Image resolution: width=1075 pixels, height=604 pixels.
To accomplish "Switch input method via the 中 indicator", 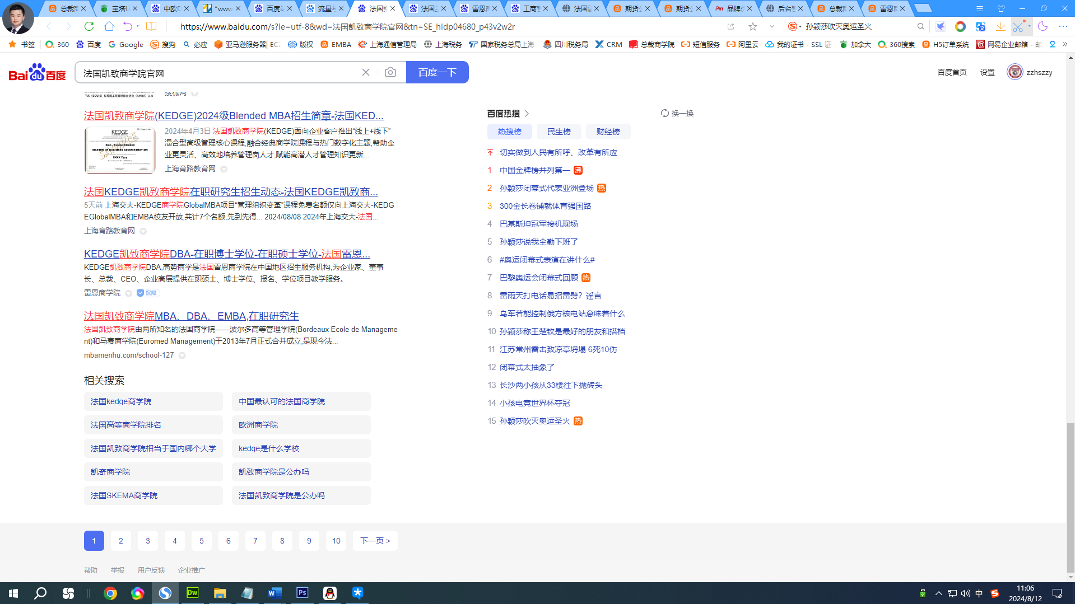I will click(981, 593).
